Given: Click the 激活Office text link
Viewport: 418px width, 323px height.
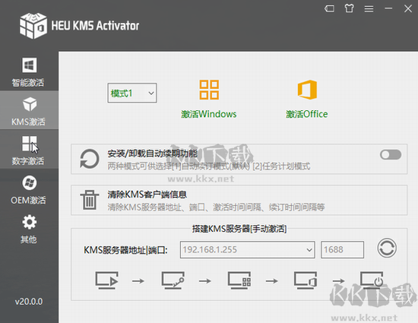Looking at the screenshot, I should pos(307,114).
